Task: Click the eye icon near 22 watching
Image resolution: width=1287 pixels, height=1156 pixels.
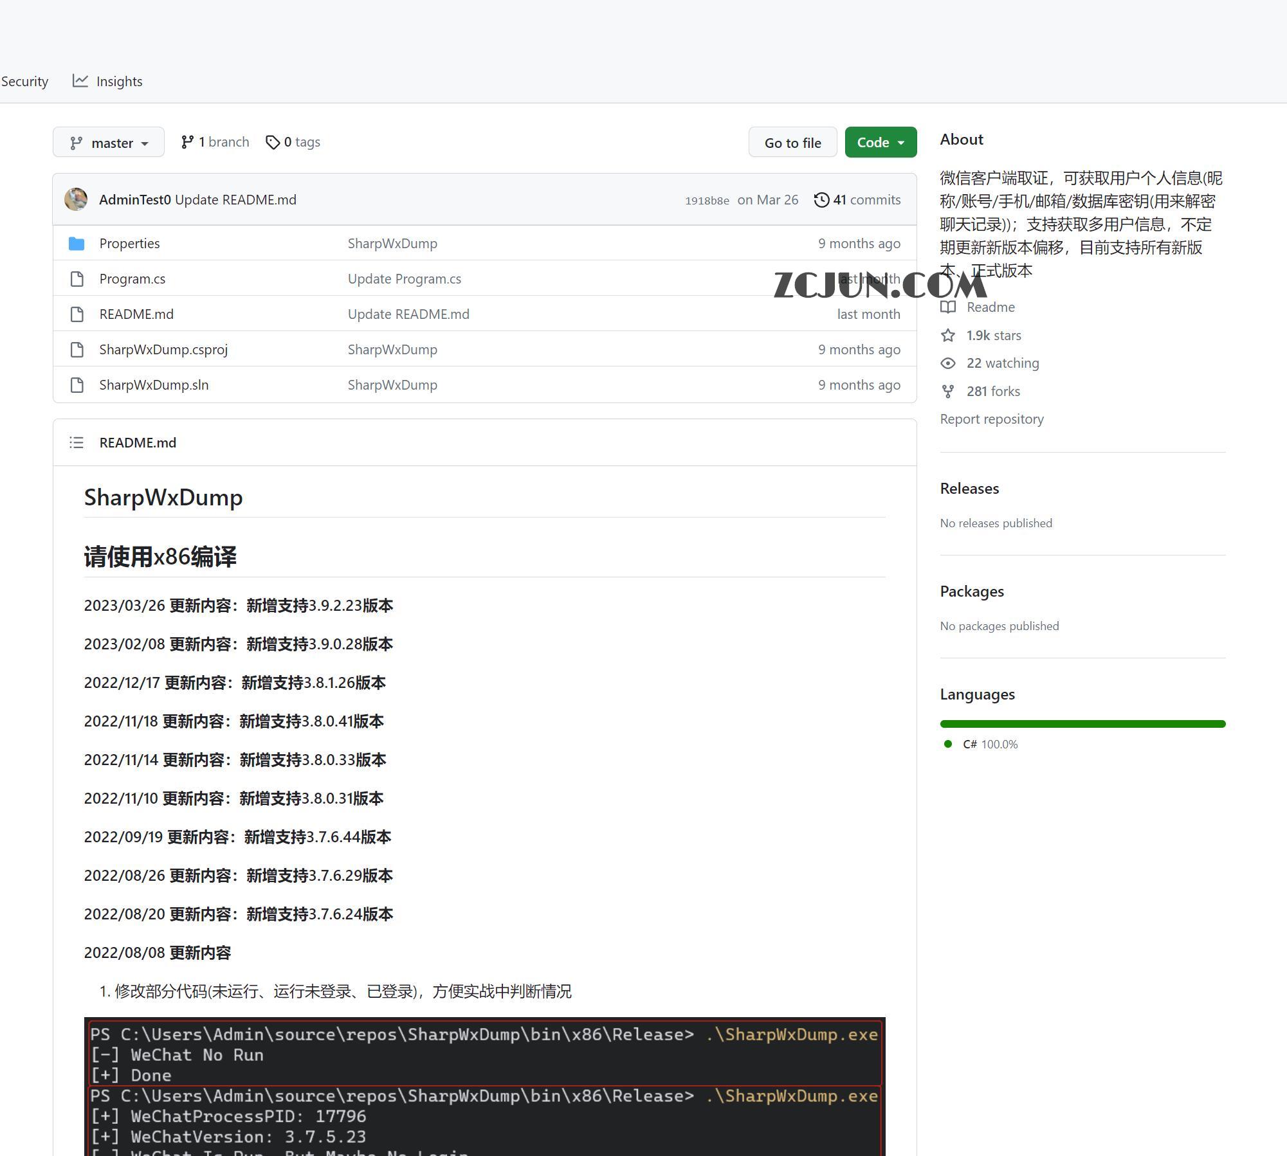Action: 947,363
